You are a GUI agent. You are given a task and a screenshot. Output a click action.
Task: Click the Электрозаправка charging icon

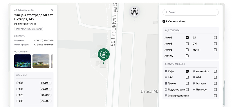pos(166,96)
